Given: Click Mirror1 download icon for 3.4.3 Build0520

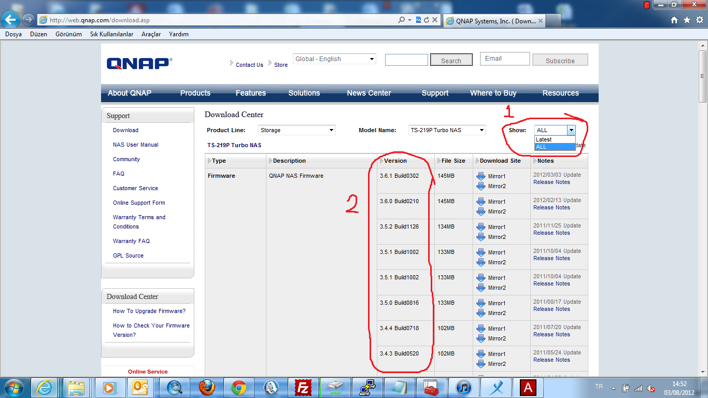Looking at the screenshot, I should pyautogui.click(x=481, y=354).
